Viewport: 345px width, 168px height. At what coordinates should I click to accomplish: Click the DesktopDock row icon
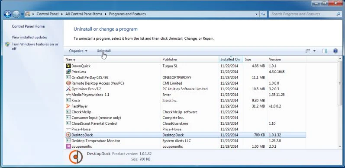click(x=68, y=135)
